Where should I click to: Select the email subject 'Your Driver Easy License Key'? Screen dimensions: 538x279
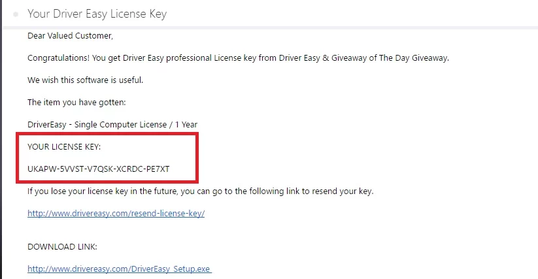pyautogui.click(x=97, y=14)
